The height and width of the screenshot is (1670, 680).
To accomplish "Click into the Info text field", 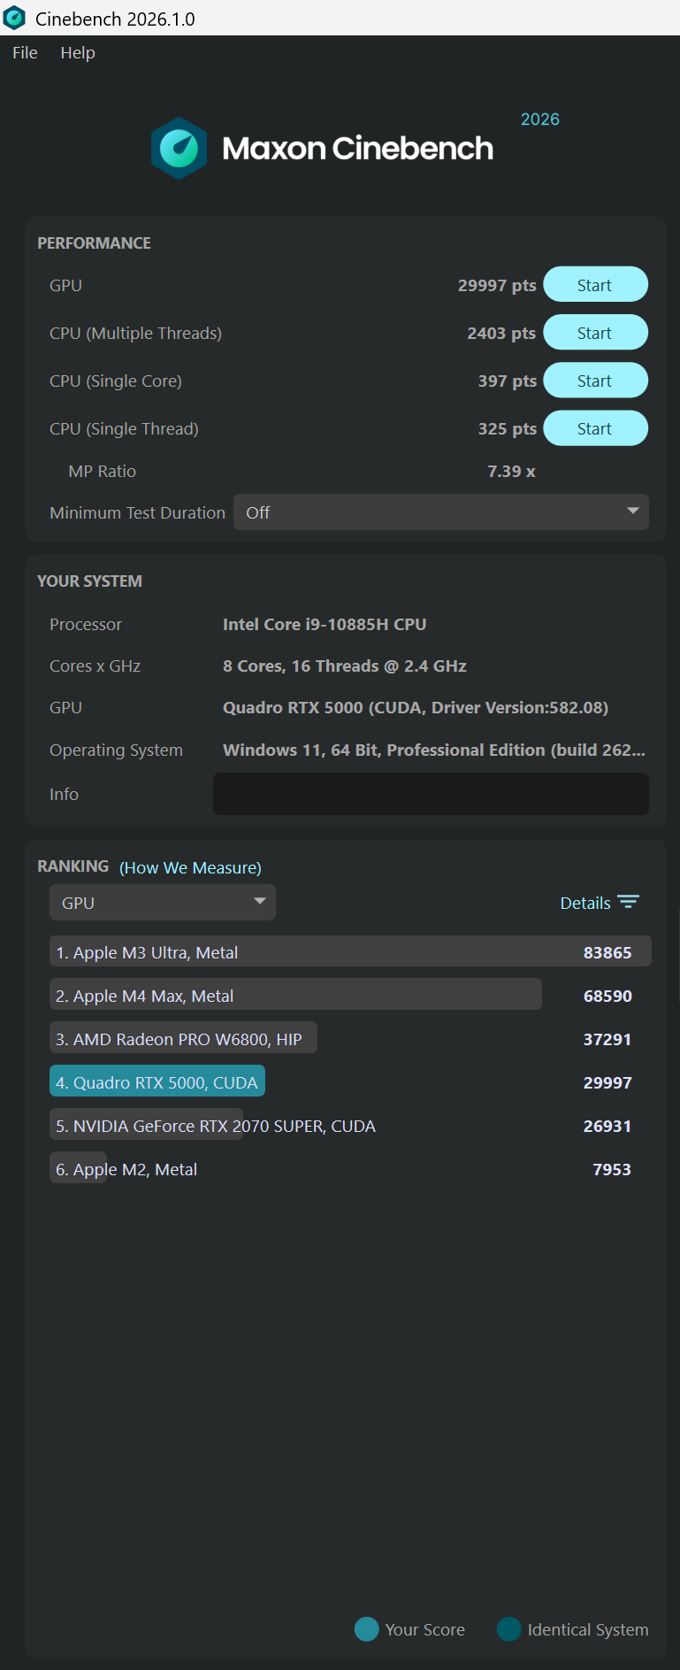I will 431,794.
